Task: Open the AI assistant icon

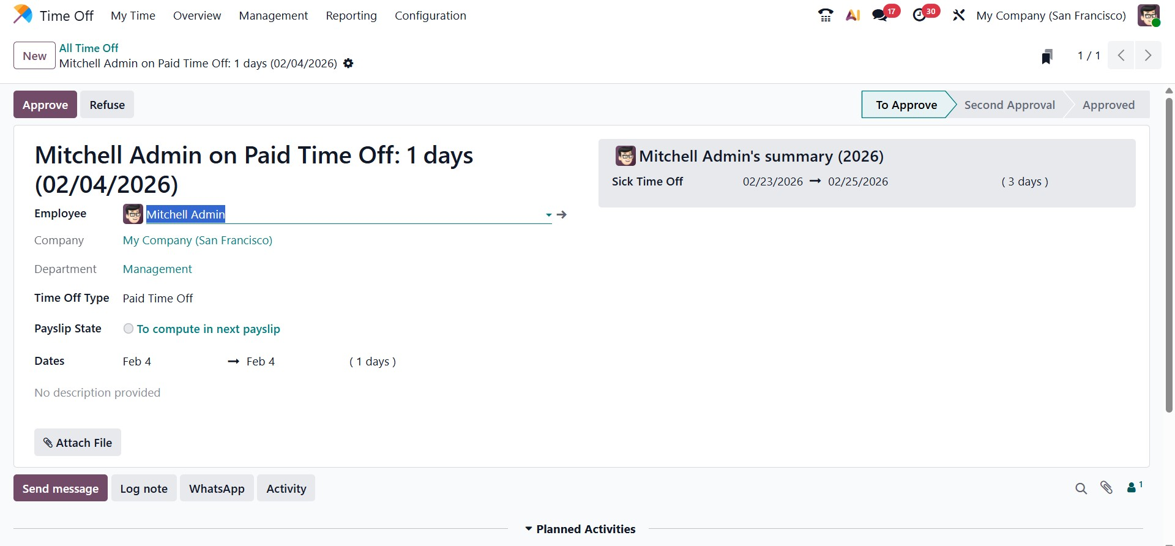Action: pyautogui.click(x=853, y=15)
